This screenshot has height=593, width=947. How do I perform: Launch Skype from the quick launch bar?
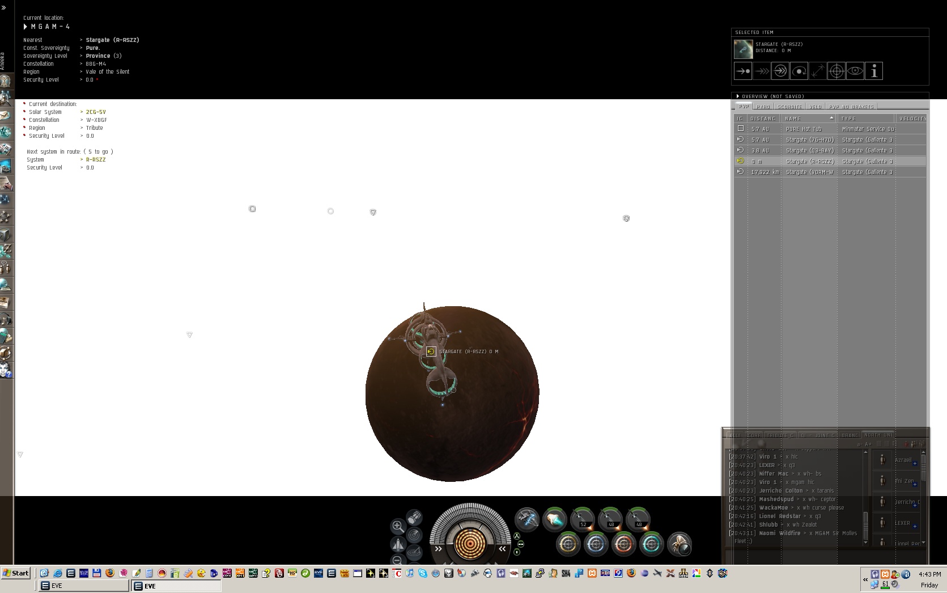tap(423, 573)
